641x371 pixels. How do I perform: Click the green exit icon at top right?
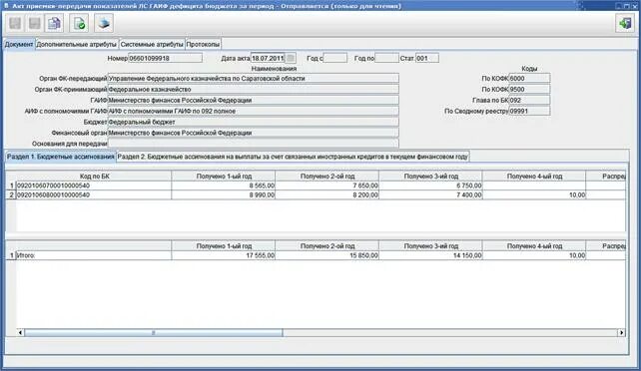[x=625, y=23]
